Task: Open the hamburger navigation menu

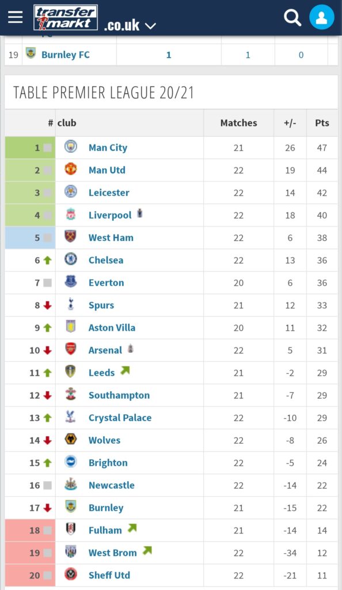Action: pos(16,17)
